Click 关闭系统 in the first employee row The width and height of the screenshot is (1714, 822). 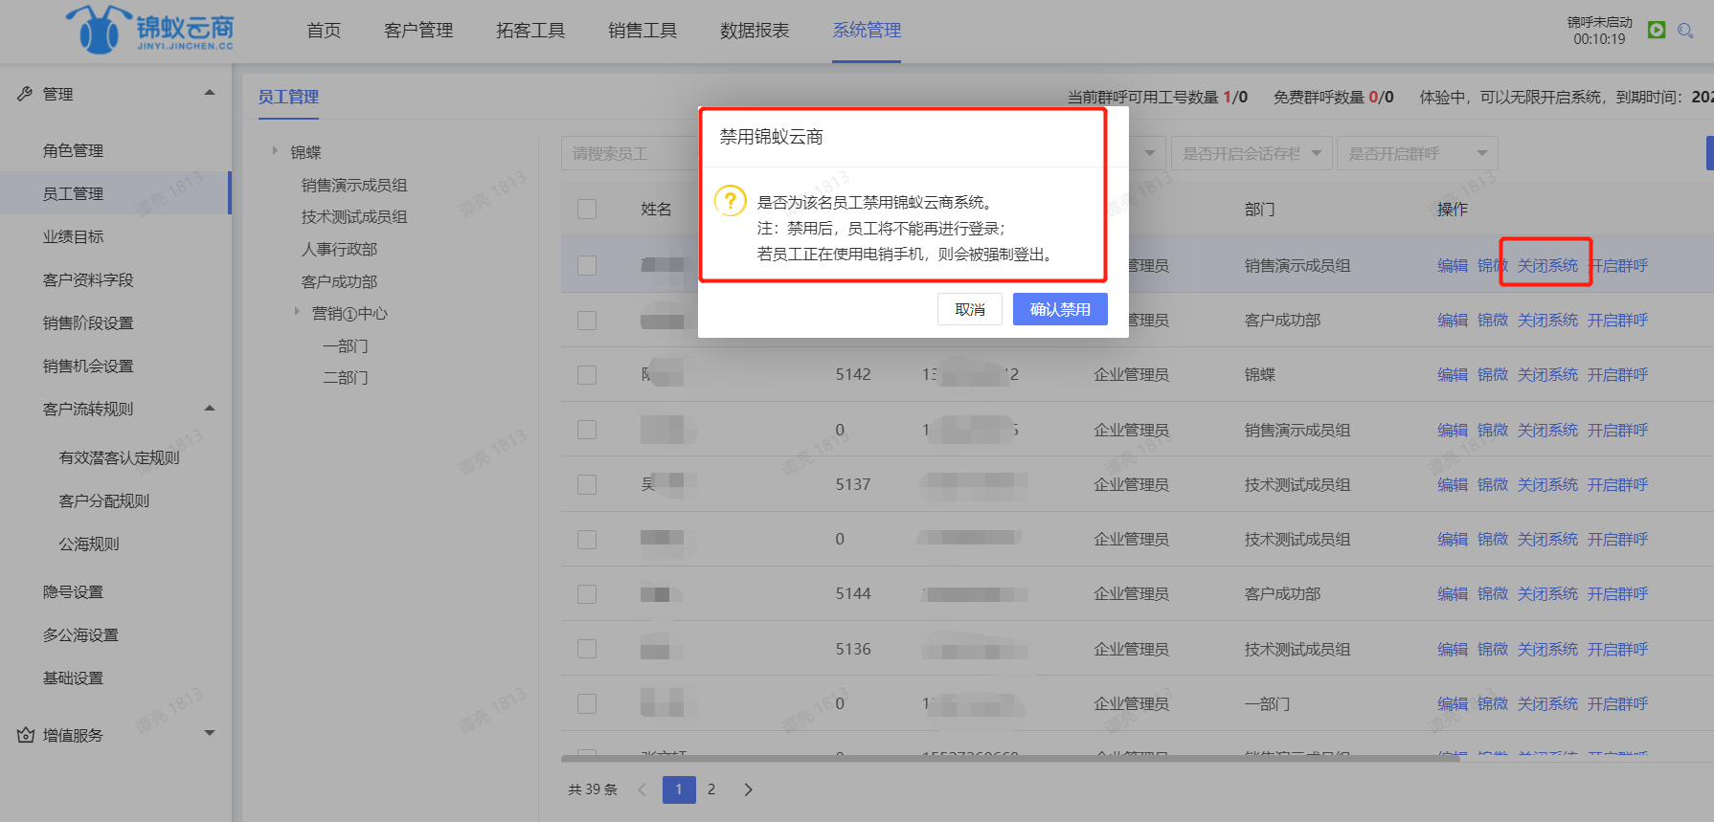[1547, 265]
